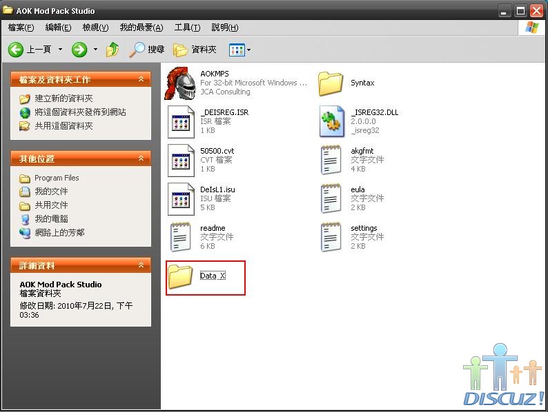Click the folder icon in the title bar

[x=8, y=10]
